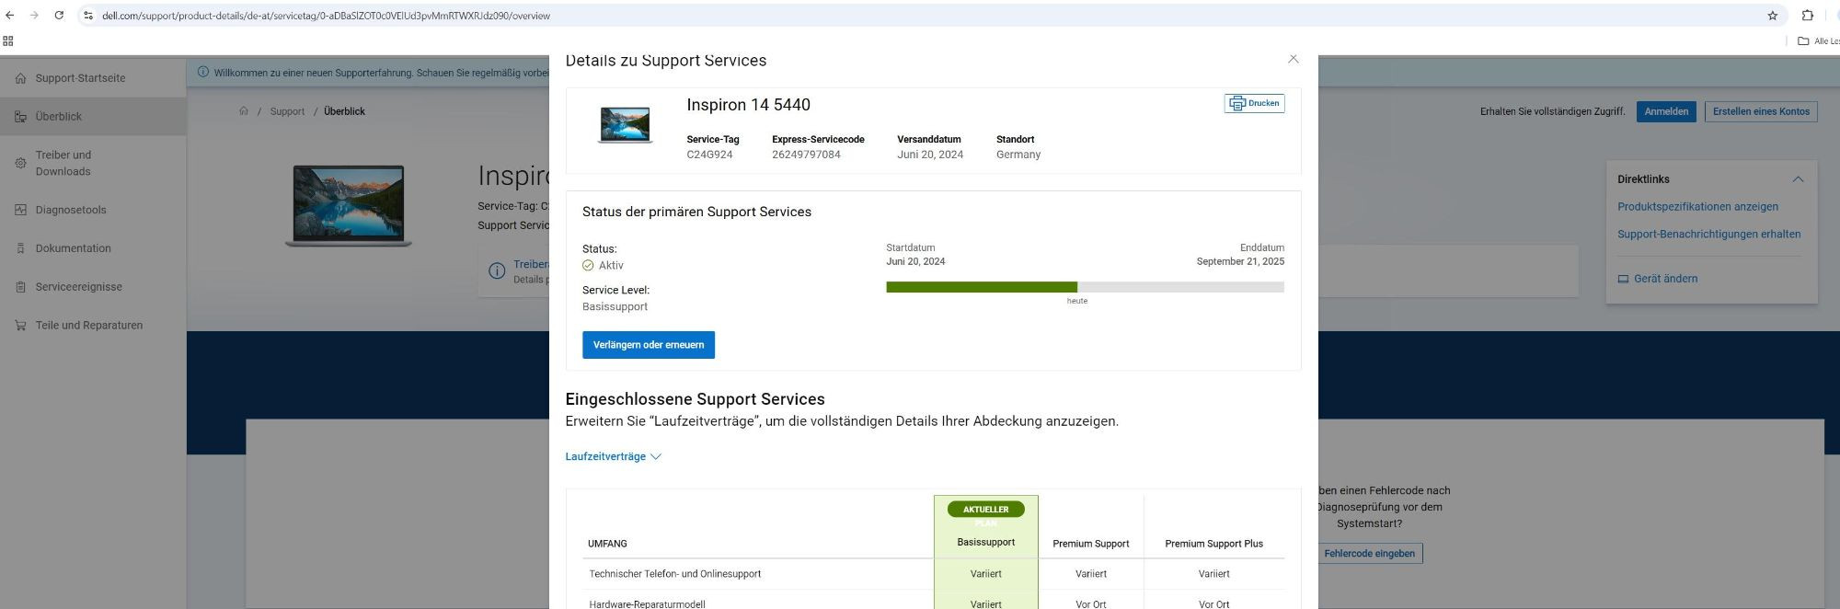Go back using the browser back arrow

click(10, 16)
